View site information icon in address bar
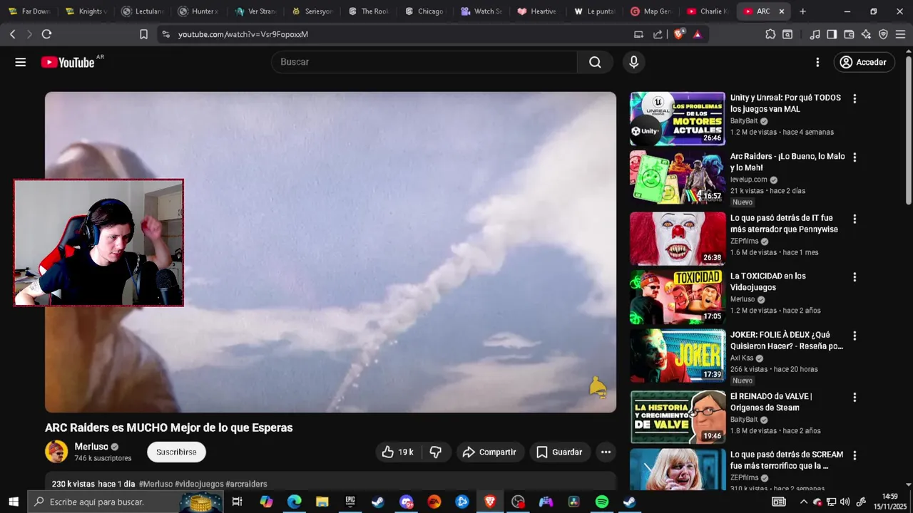The image size is (913, 513). (x=165, y=34)
